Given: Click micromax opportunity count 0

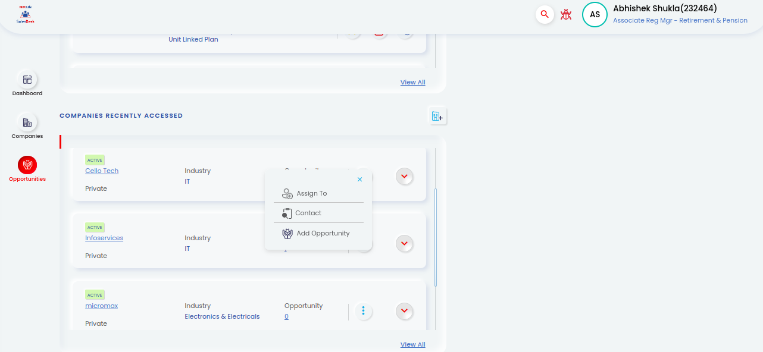Looking at the screenshot, I should pyautogui.click(x=286, y=316).
